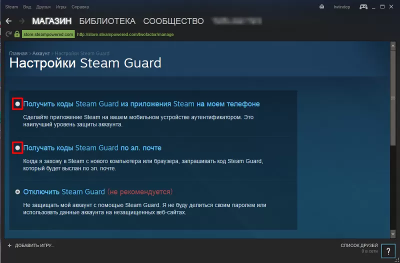Click the vertical scrollbar thumb
Viewport: 400px width, 263px height.
[393, 98]
